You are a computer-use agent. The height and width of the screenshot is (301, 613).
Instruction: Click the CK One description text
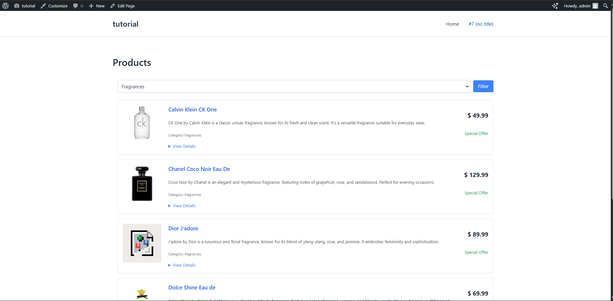297,123
